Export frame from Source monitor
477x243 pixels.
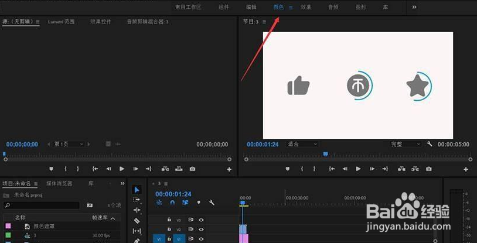pos(193,169)
